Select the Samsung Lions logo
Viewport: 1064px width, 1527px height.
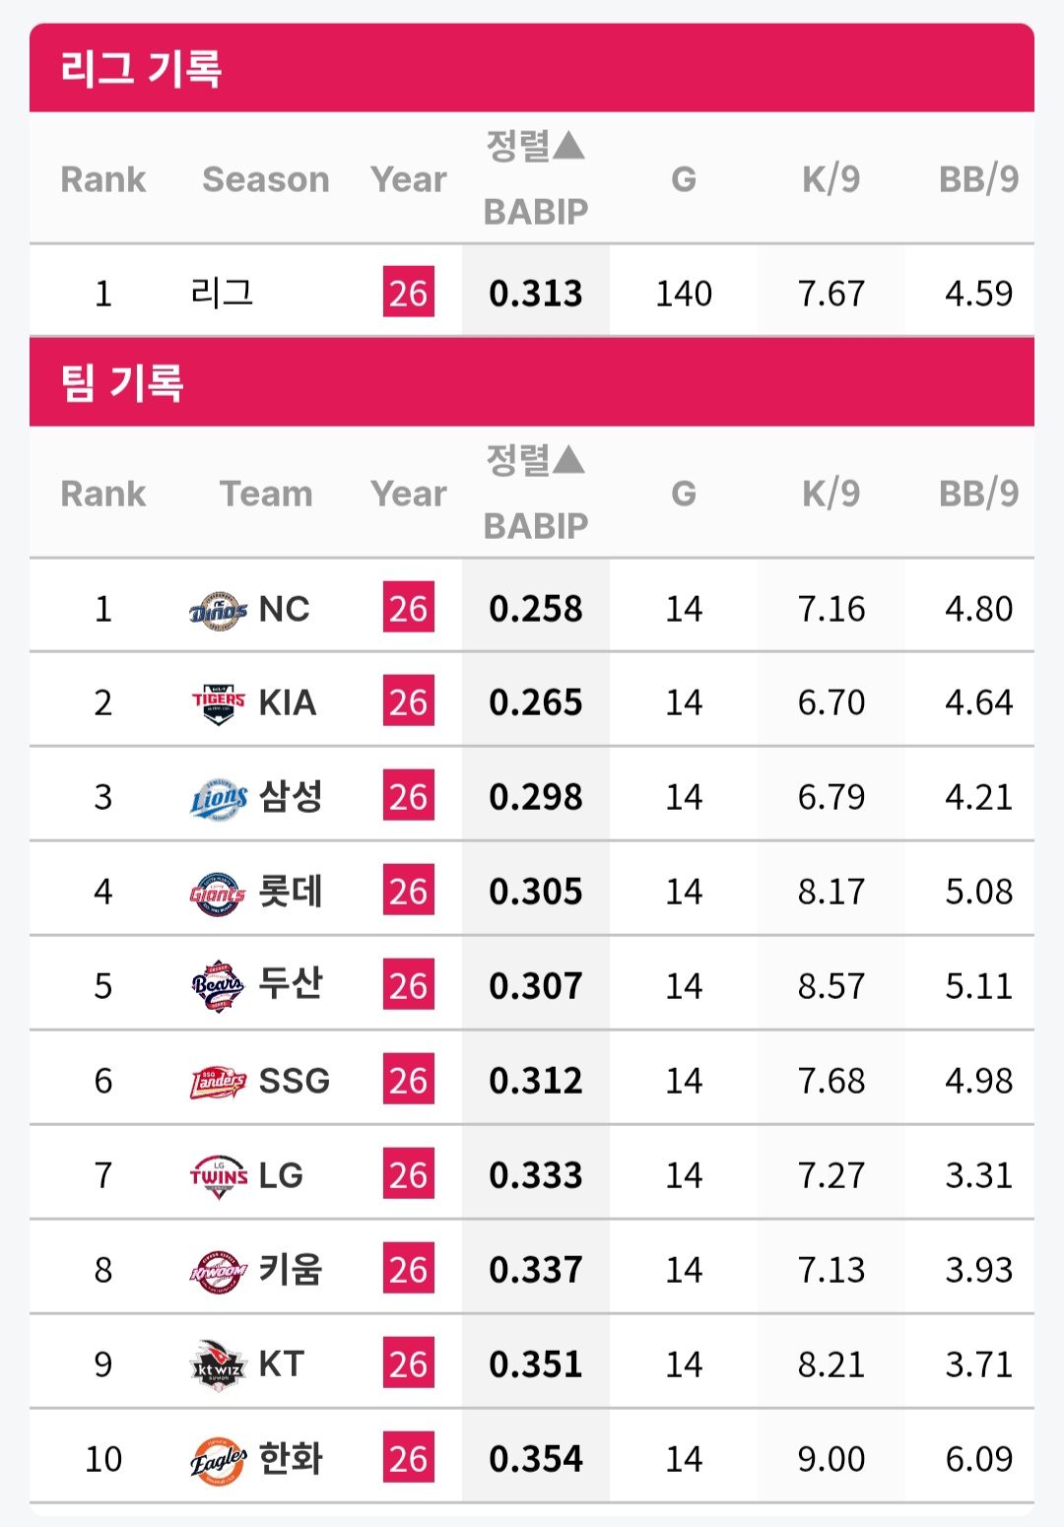click(218, 798)
